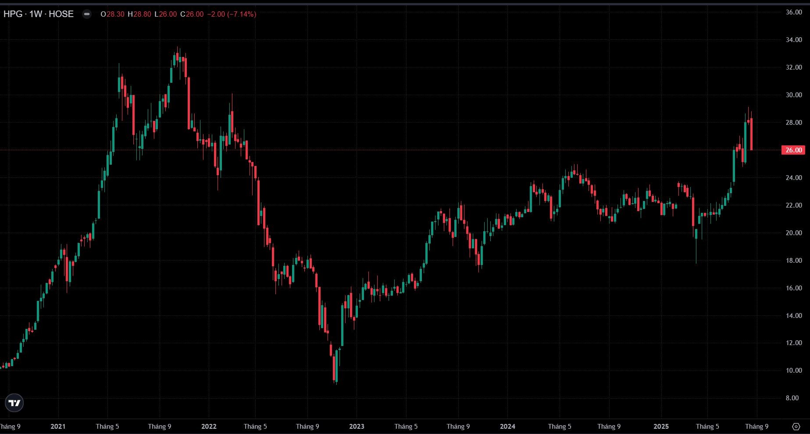Click the 2021 label on the time axis
This screenshot has width=810, height=434.
[x=58, y=427]
